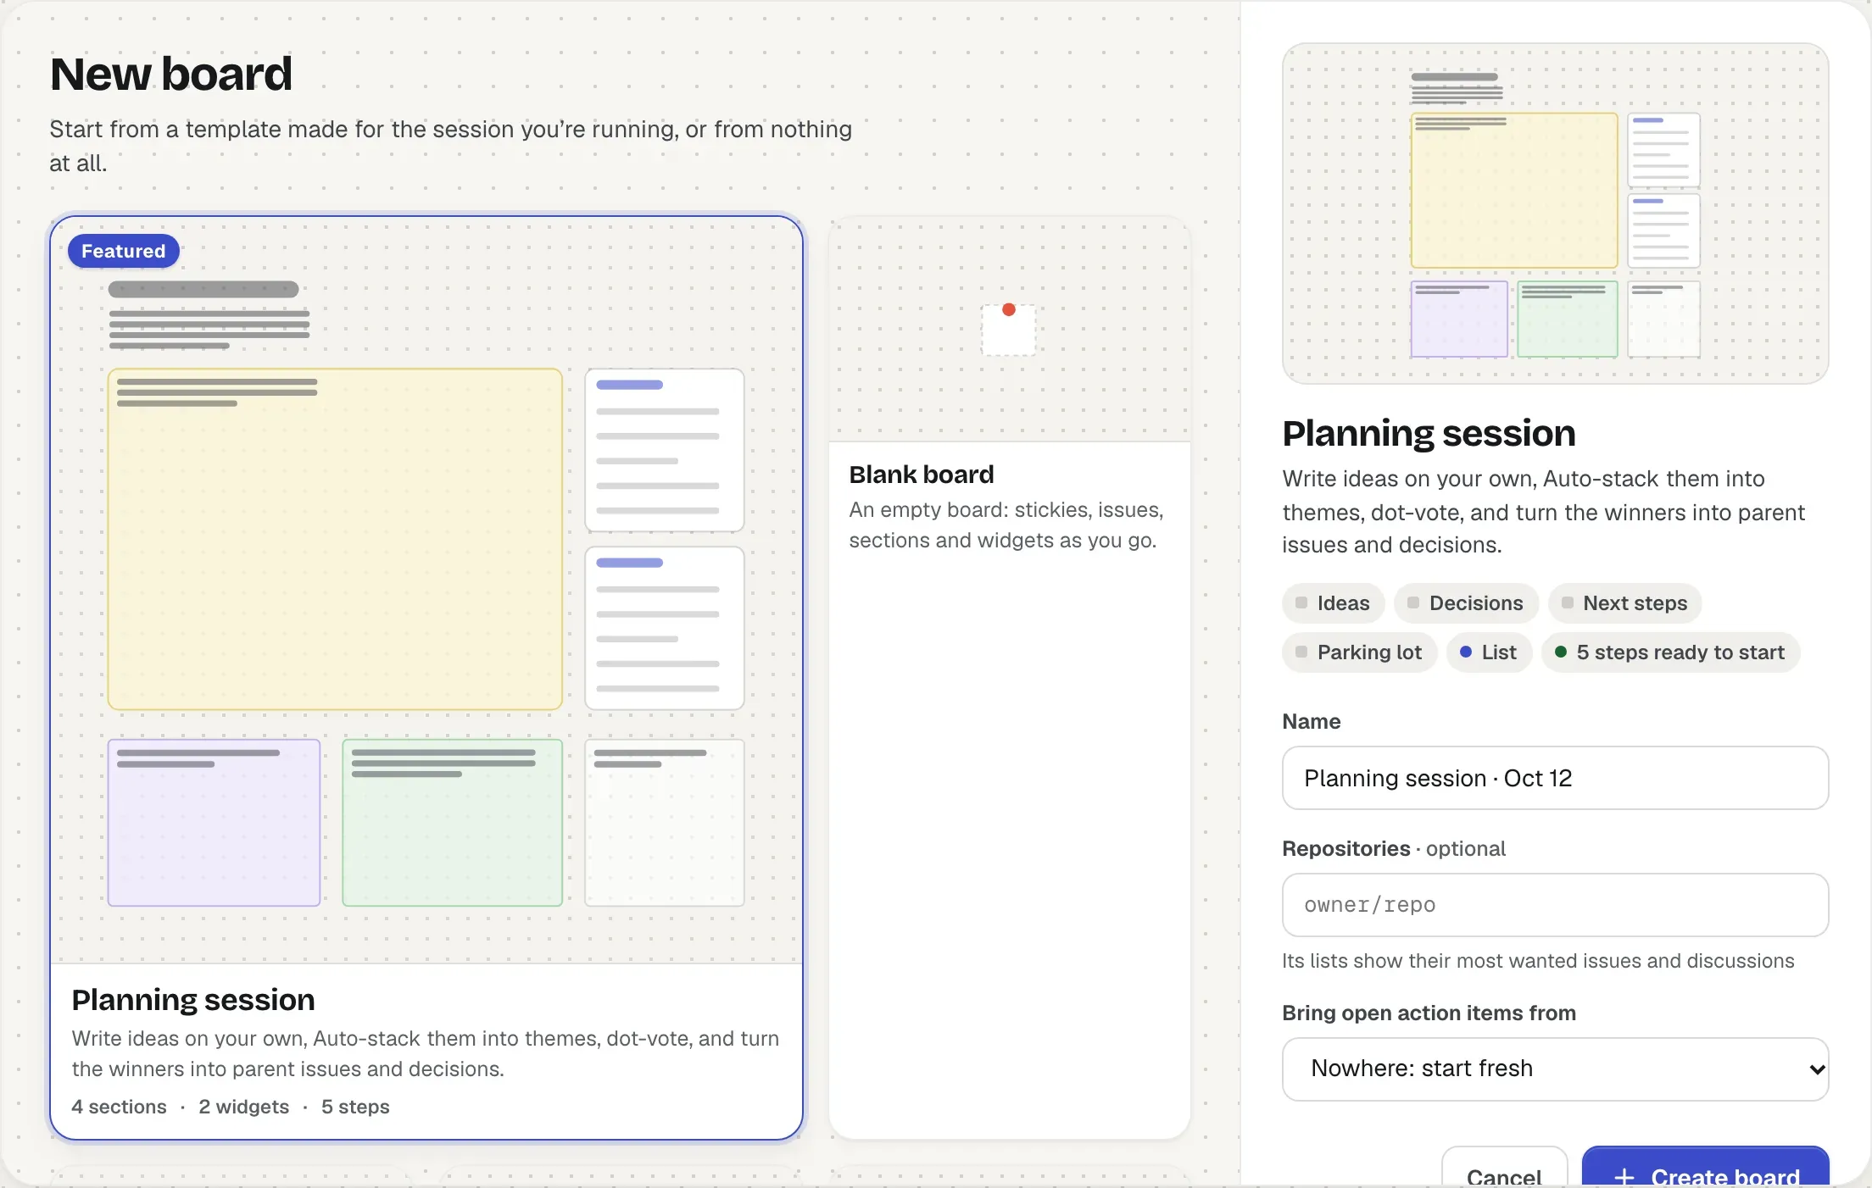
Task: Click the Ideas section chip
Action: tap(1334, 603)
